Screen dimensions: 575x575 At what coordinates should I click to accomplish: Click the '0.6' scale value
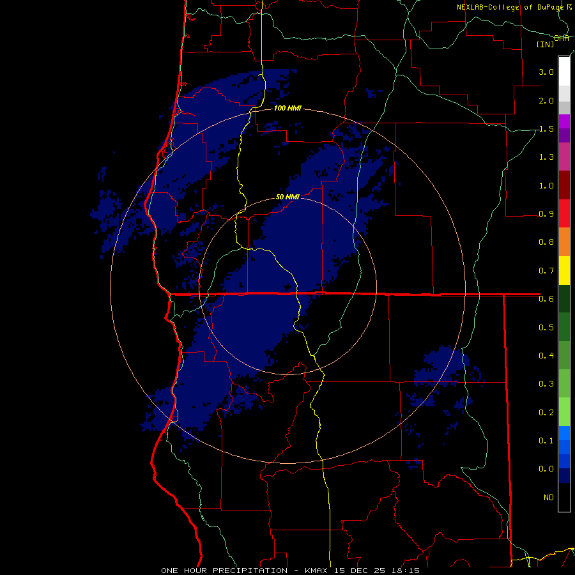tap(546, 299)
